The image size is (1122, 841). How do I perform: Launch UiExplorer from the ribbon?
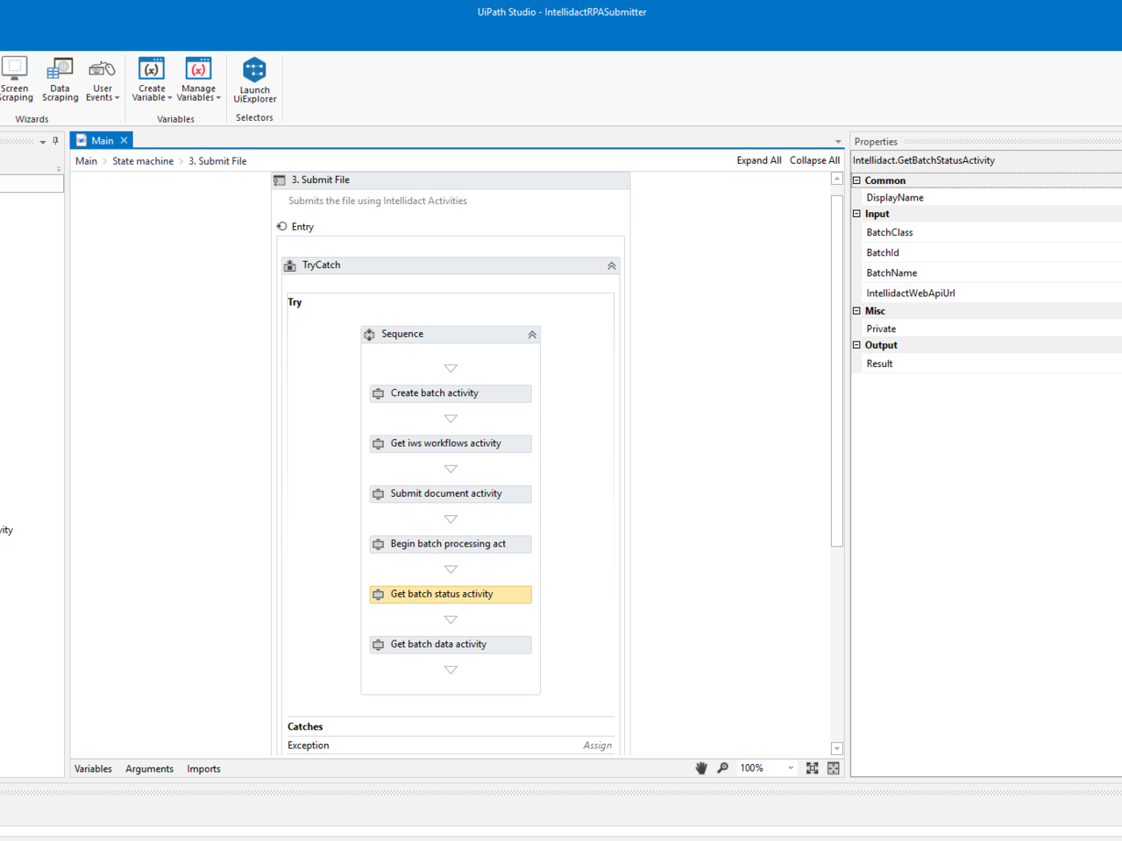pos(255,80)
